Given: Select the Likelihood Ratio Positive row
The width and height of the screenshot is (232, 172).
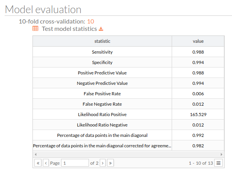Looking at the screenshot, I should pyautogui.click(x=128, y=115).
